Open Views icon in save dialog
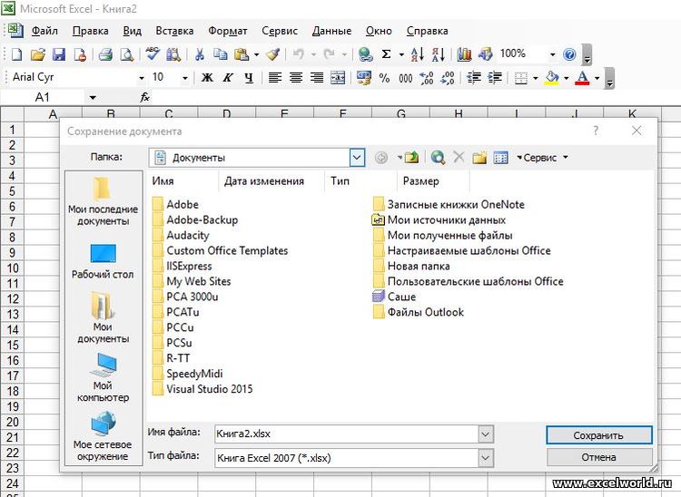 (500, 158)
